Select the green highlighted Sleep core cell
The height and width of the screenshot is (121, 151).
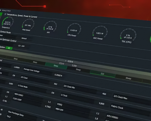coord(56,66)
